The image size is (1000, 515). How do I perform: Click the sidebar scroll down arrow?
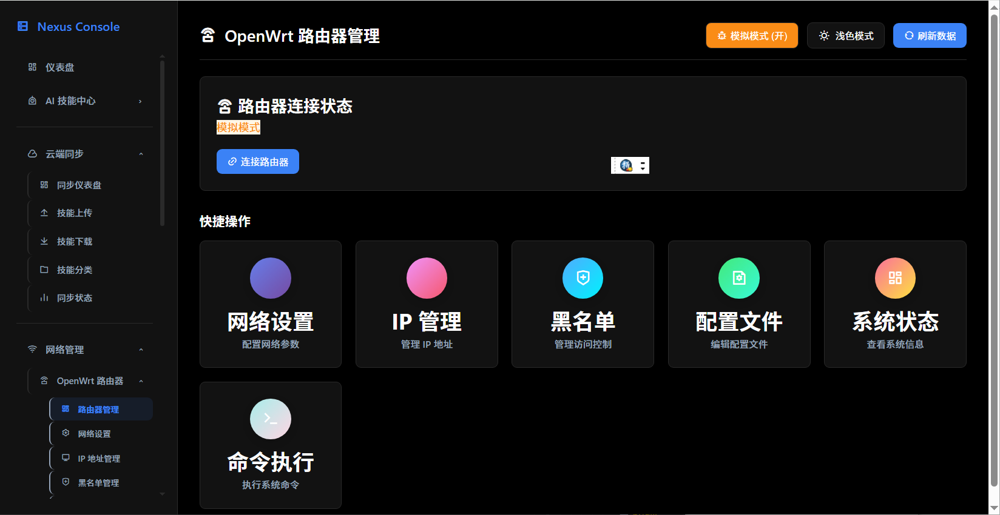click(162, 494)
